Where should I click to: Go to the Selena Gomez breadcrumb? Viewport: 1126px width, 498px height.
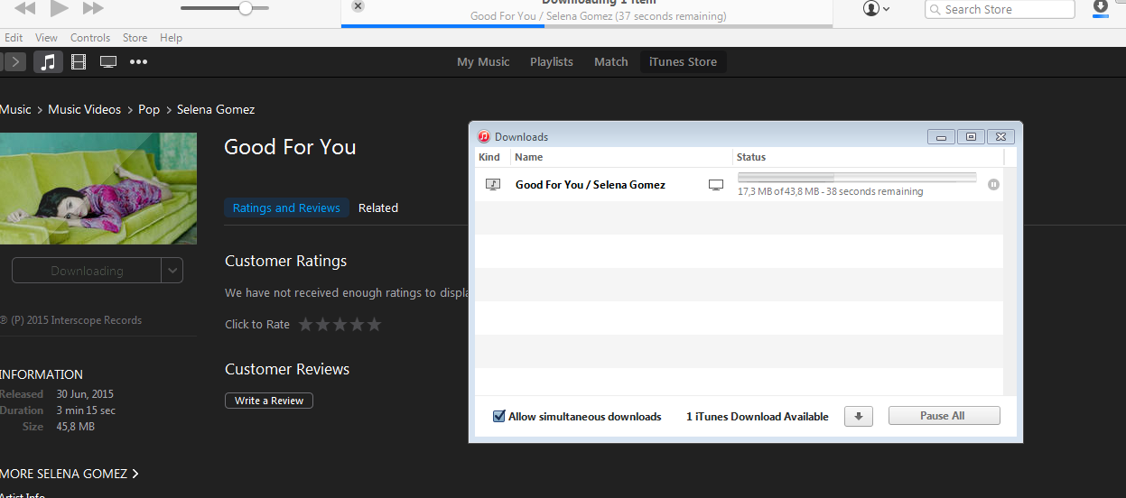click(x=216, y=109)
